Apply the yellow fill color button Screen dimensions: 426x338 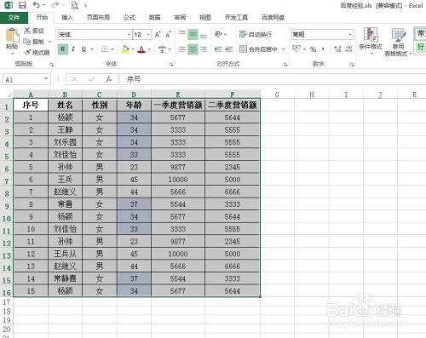[125, 49]
